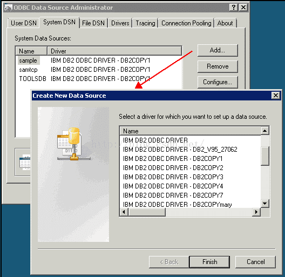This screenshot has height=277, width=285.
Task: Select plain IBM DB2 ODBC DRIVER entry
Action: pyautogui.click(x=191, y=140)
